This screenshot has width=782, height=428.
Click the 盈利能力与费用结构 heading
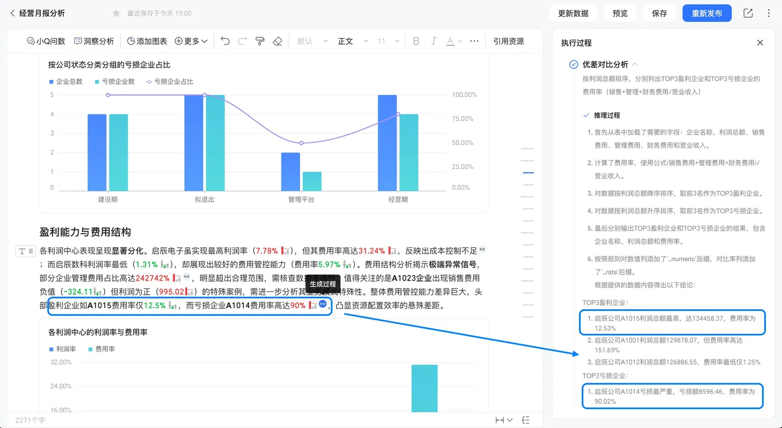click(85, 232)
